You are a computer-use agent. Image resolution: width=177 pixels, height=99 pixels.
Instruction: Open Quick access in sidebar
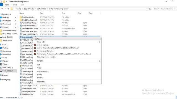coord(6,14)
